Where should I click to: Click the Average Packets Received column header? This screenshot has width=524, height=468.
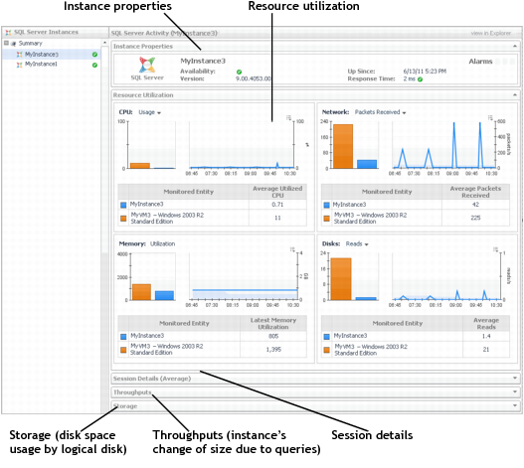click(x=475, y=192)
